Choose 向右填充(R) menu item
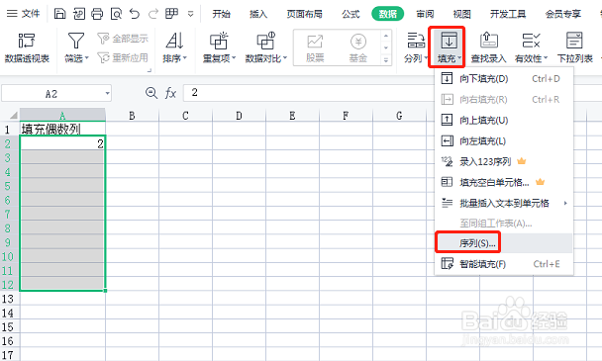This screenshot has width=602, height=361. (x=504, y=99)
